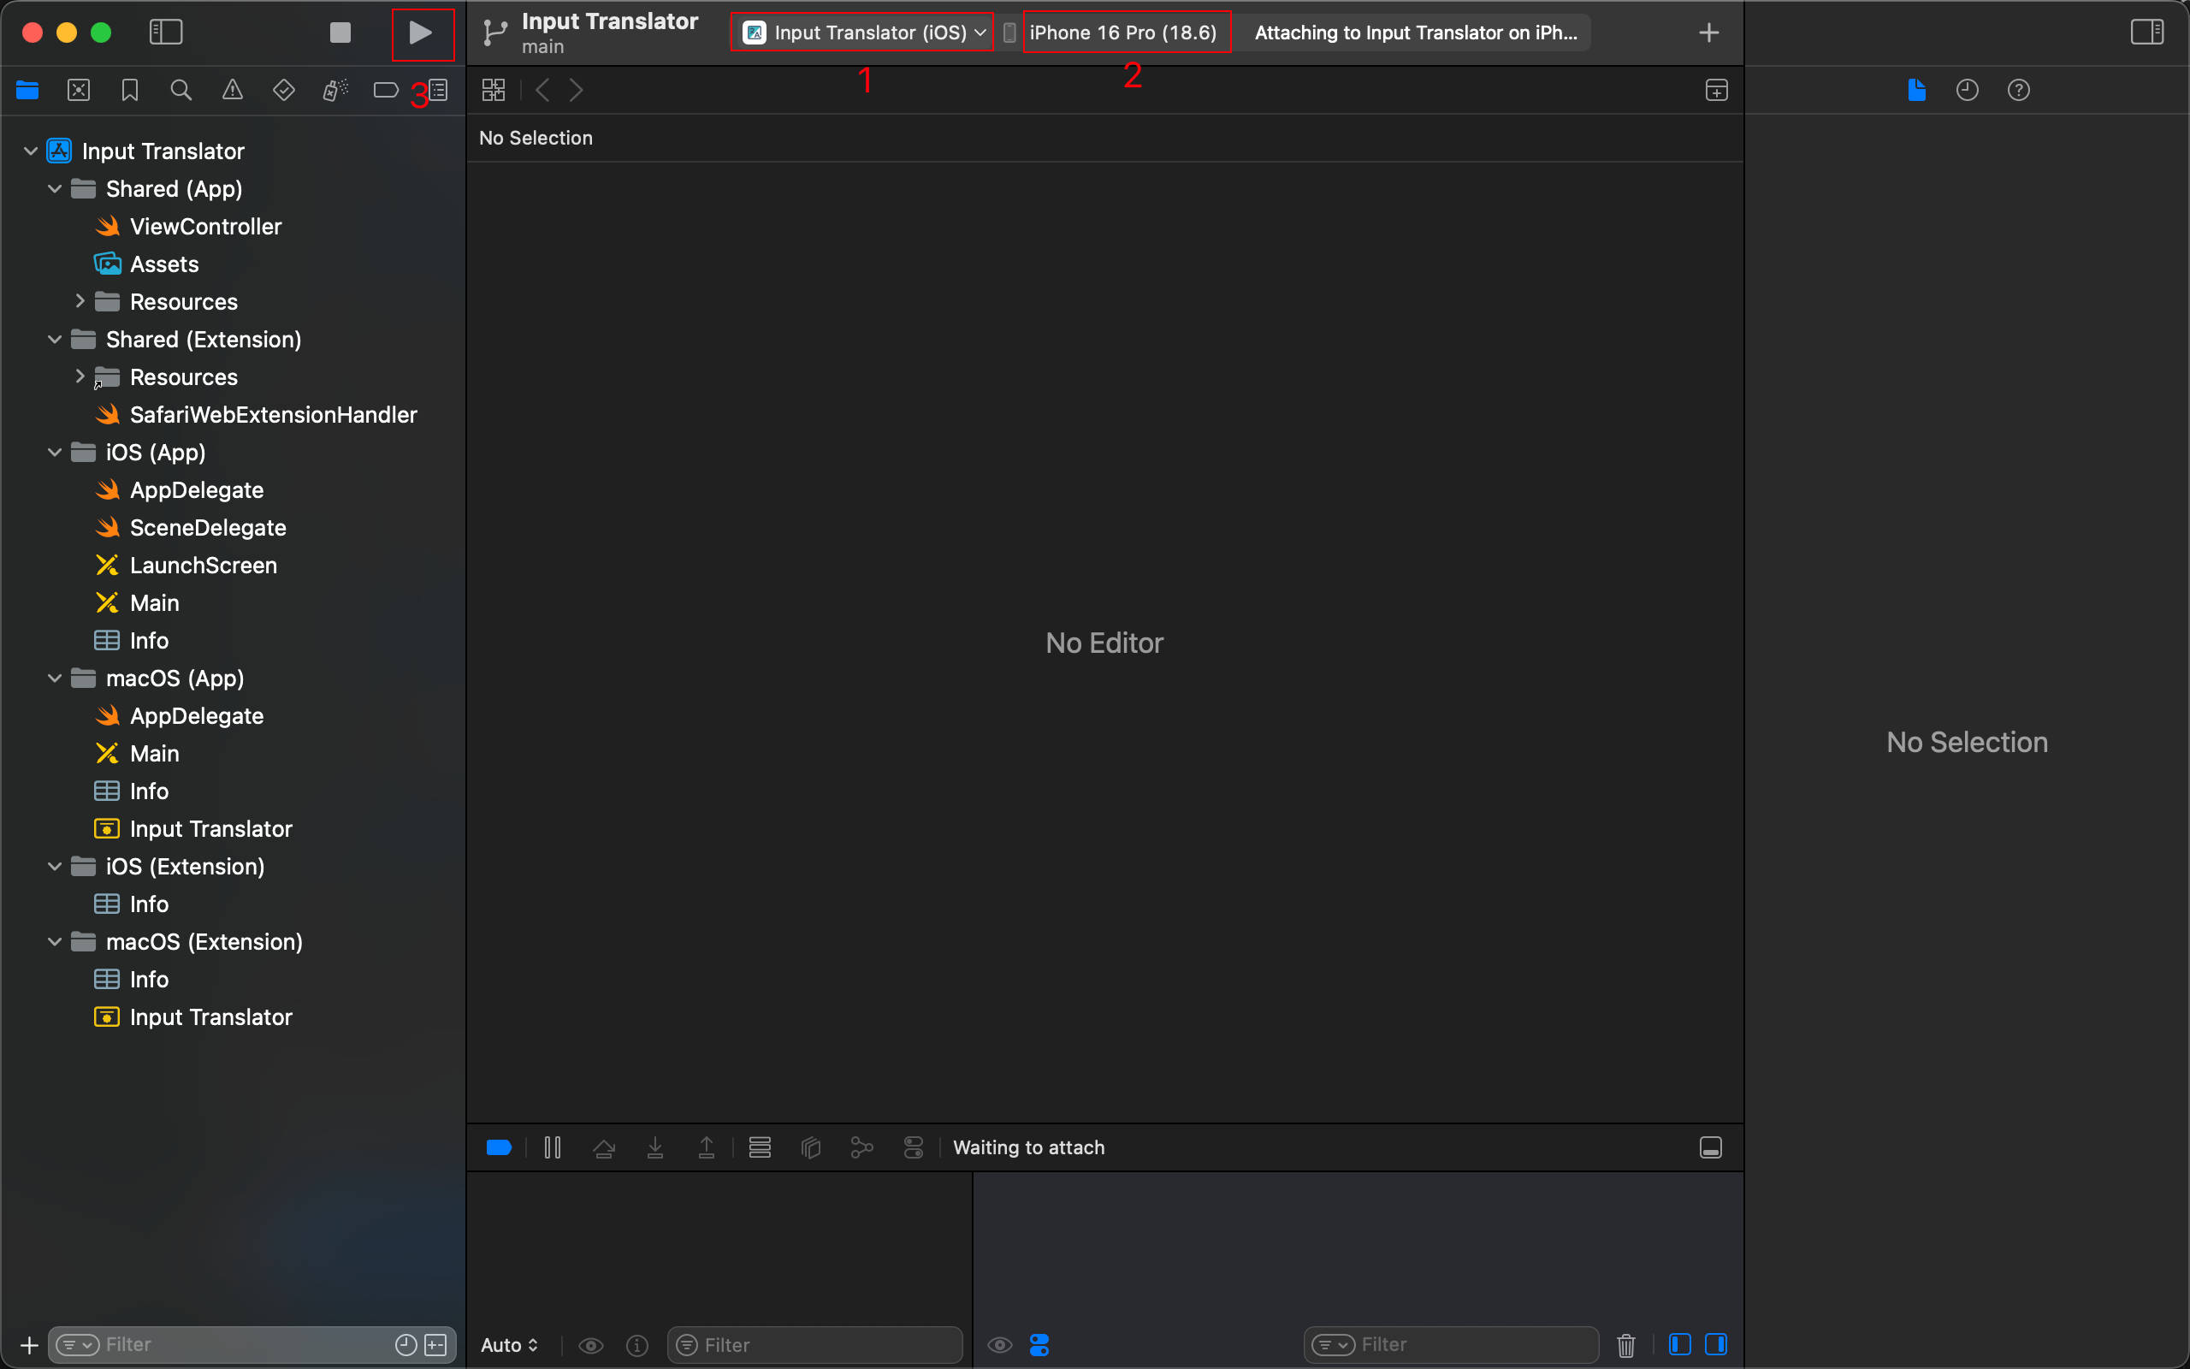Collapse the Shared (Extension) group
This screenshot has height=1369, width=2190.
click(56, 339)
